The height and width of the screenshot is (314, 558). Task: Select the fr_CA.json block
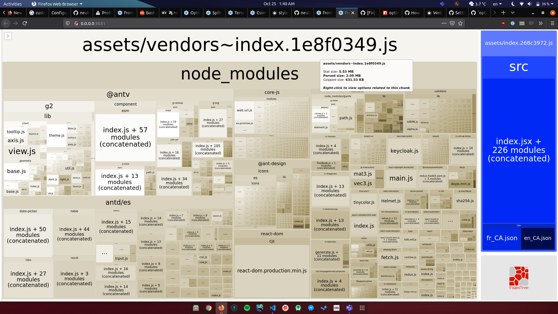(502, 238)
